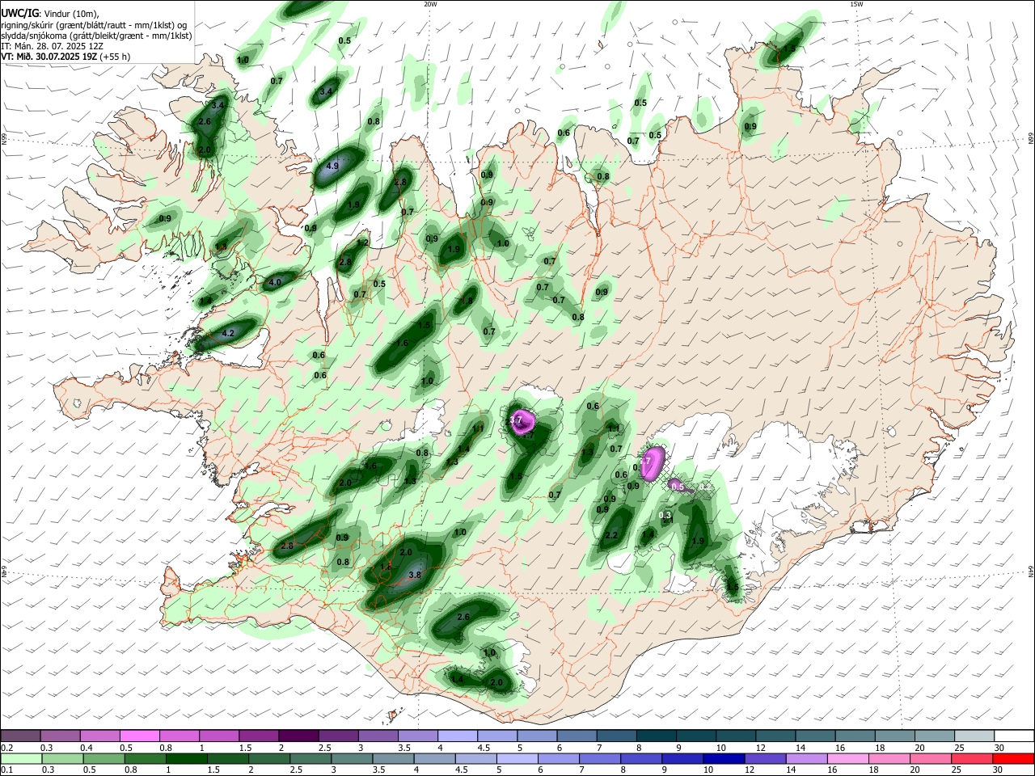Click the 0.3 value on the map's glacier area
The width and height of the screenshot is (1035, 776).
coord(665,515)
